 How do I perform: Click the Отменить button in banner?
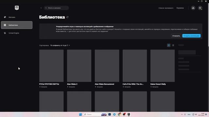(176, 36)
